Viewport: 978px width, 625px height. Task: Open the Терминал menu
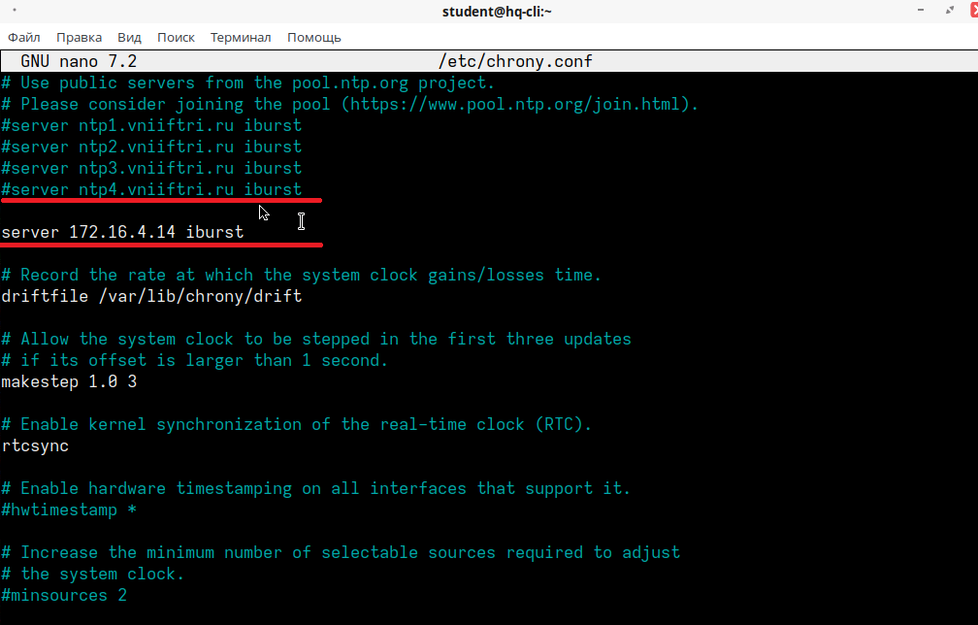(x=241, y=37)
